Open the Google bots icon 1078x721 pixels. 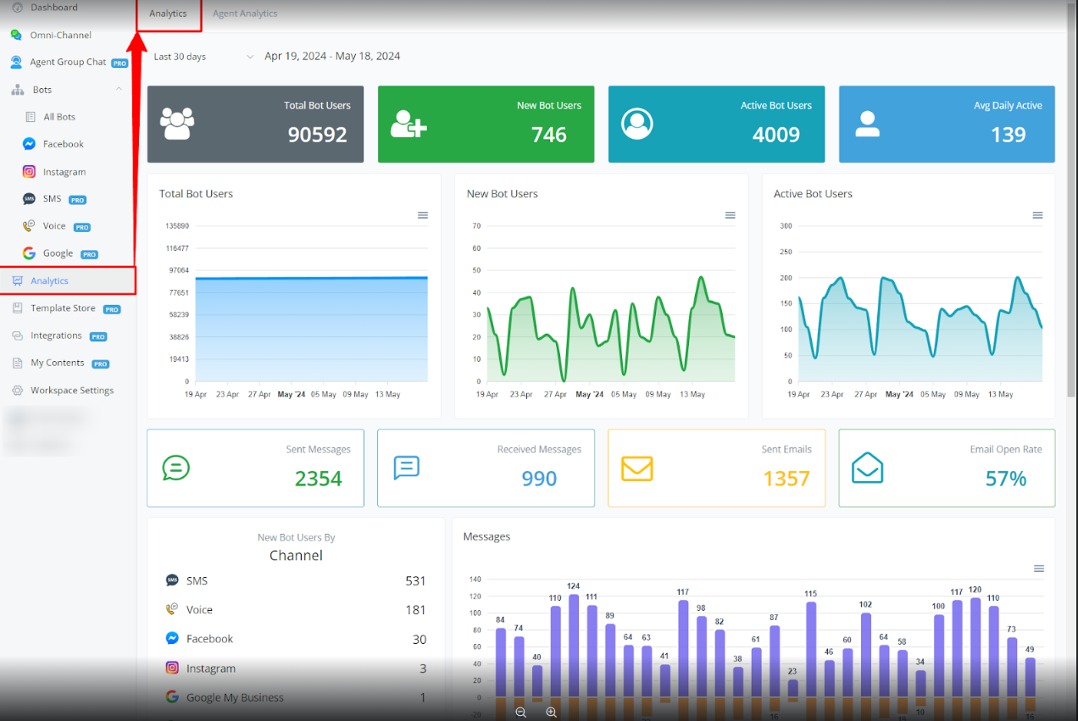tap(29, 253)
